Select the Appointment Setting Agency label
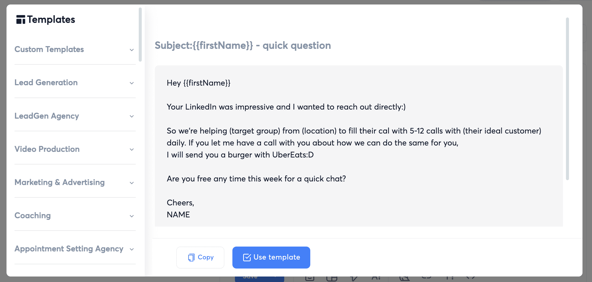 coord(69,249)
